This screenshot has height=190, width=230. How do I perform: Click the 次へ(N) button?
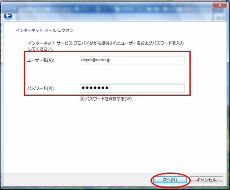170,180
